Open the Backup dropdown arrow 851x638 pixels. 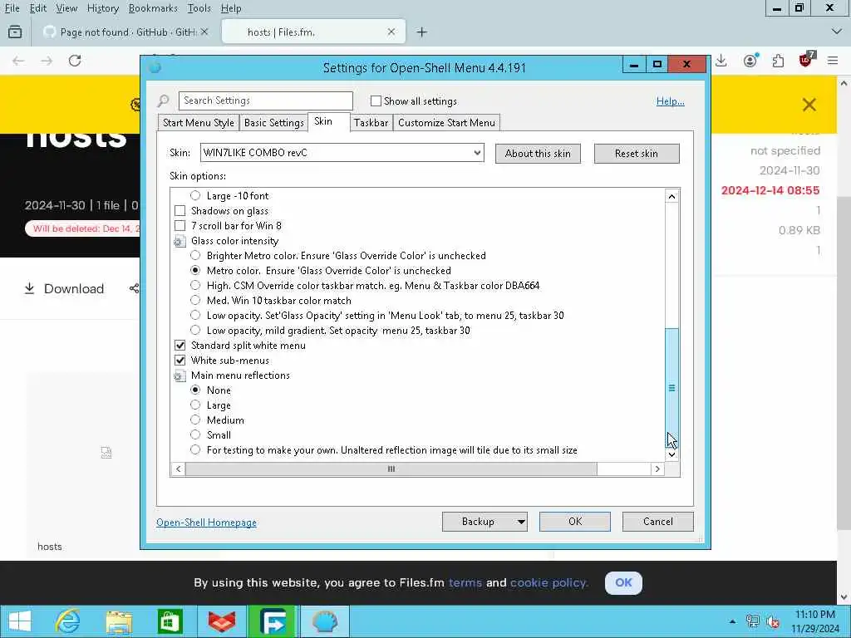pyautogui.click(x=520, y=522)
